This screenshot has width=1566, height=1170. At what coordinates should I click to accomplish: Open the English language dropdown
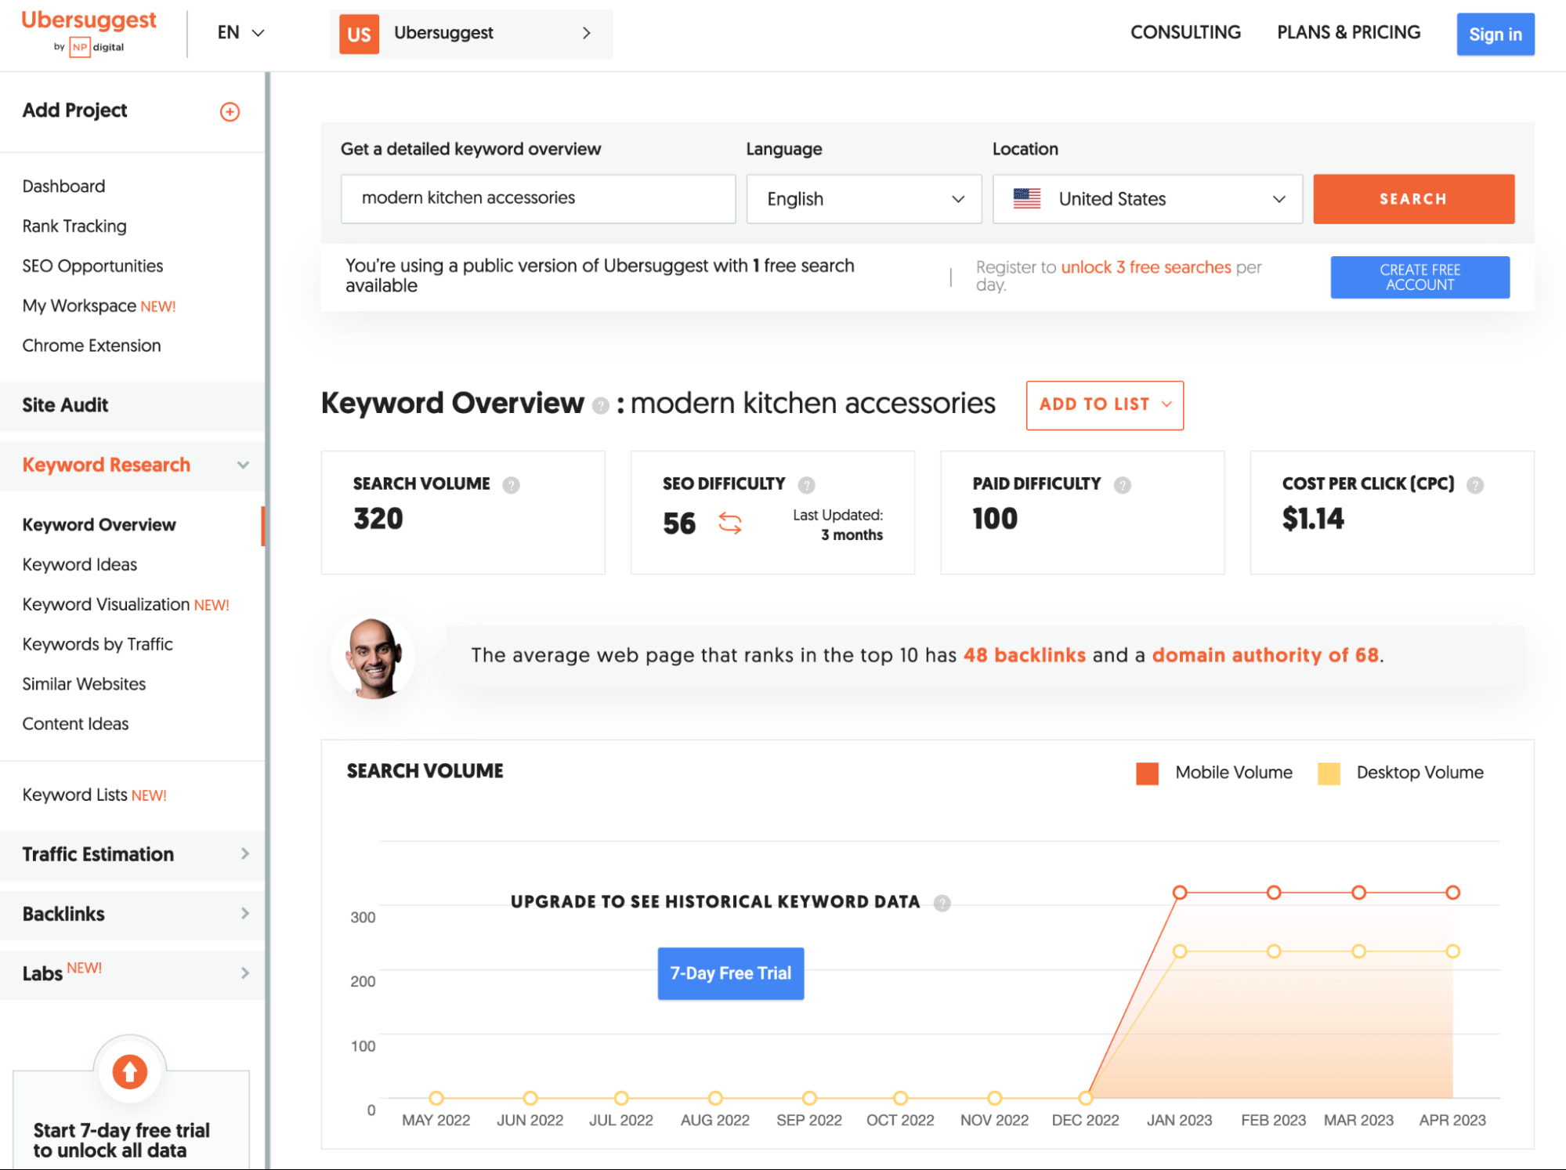point(863,199)
